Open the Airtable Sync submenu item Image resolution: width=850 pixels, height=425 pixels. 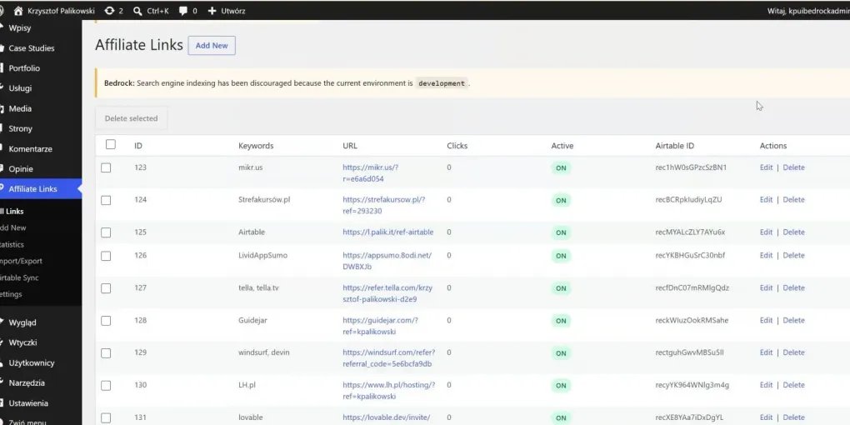(x=19, y=277)
